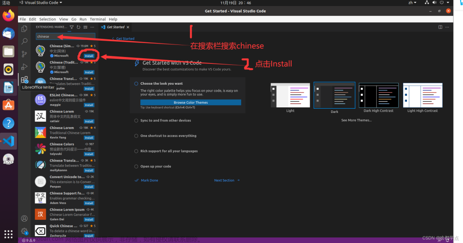Open the Selection menu
Viewport: 463px width, 243px height.
tap(48, 19)
